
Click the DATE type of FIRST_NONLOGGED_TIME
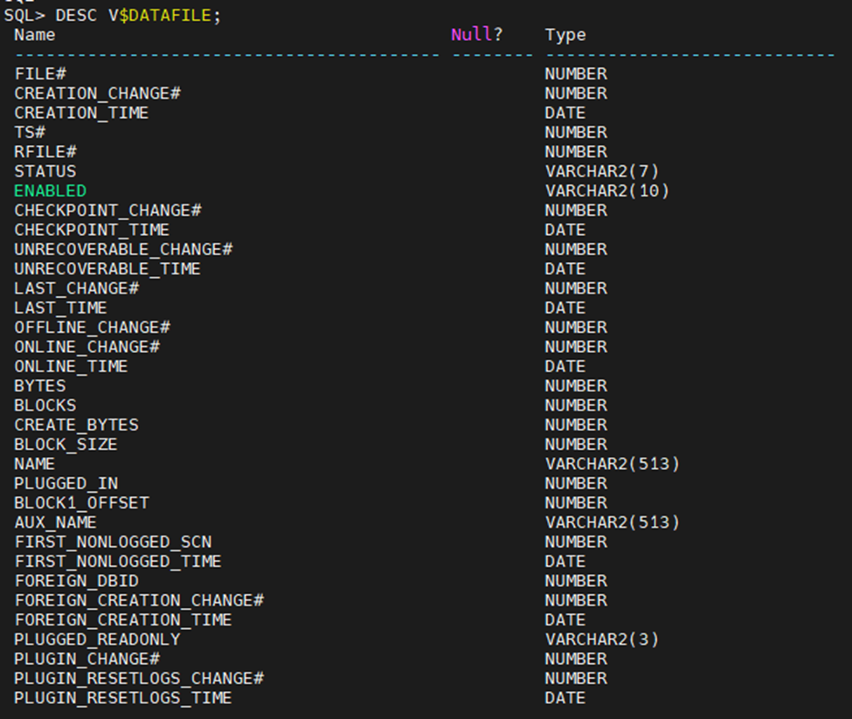coord(565,562)
